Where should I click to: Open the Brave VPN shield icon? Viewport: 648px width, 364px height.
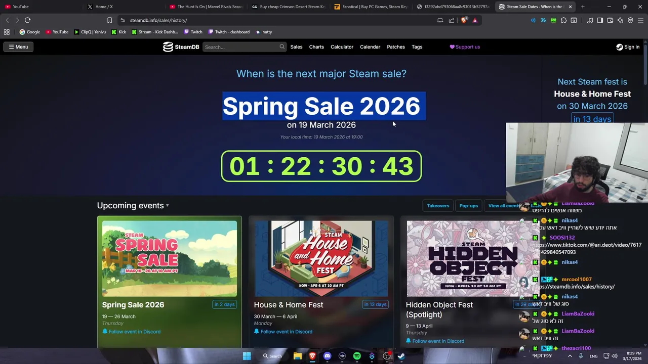tap(630, 20)
